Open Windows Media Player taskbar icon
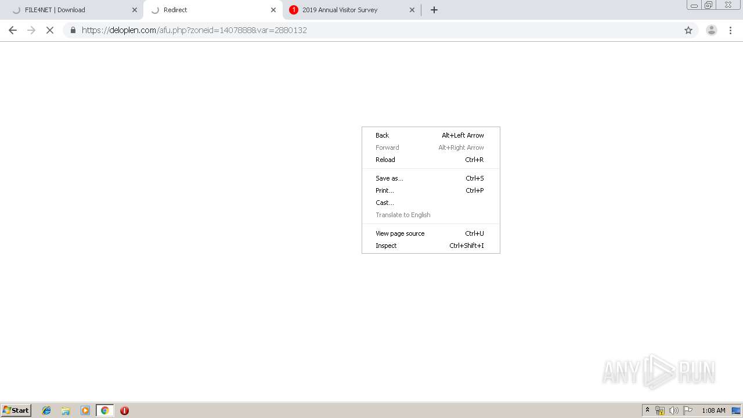Image resolution: width=743 pixels, height=418 pixels. point(85,410)
